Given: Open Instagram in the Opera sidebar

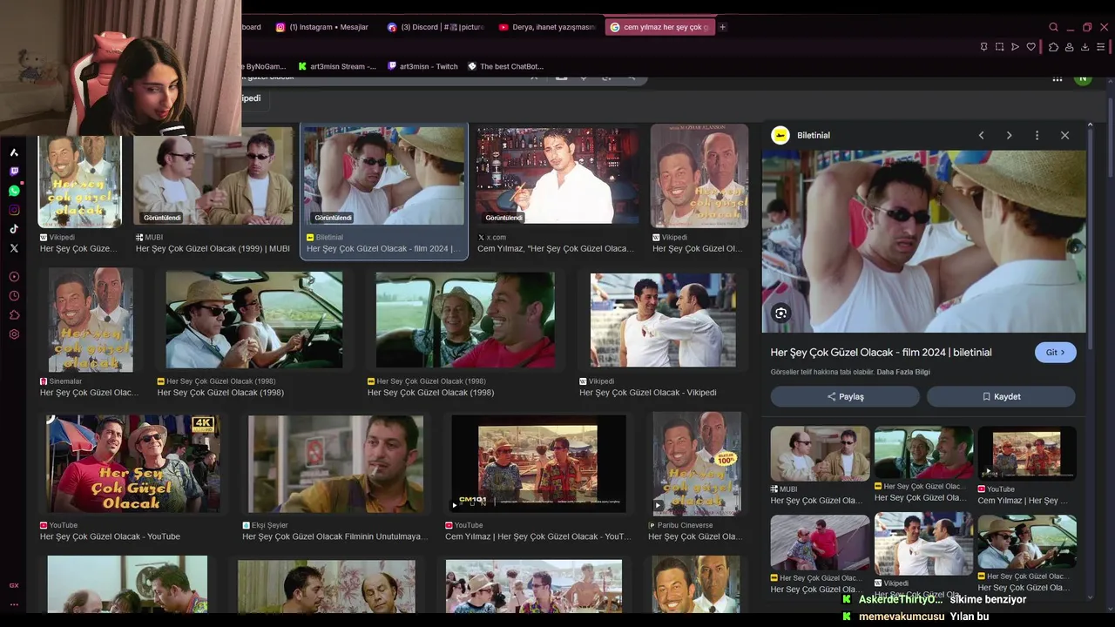Looking at the screenshot, I should [14, 210].
